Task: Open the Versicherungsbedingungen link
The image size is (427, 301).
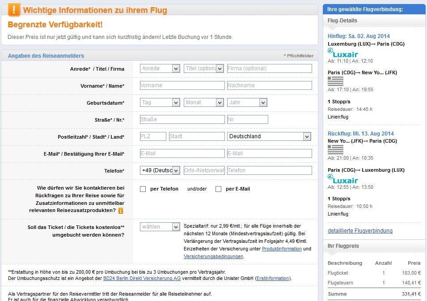Action: pos(213,256)
